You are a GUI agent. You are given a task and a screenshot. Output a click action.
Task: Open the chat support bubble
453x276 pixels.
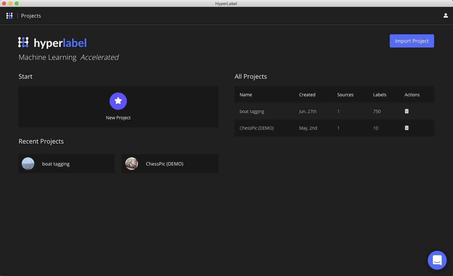(x=437, y=260)
